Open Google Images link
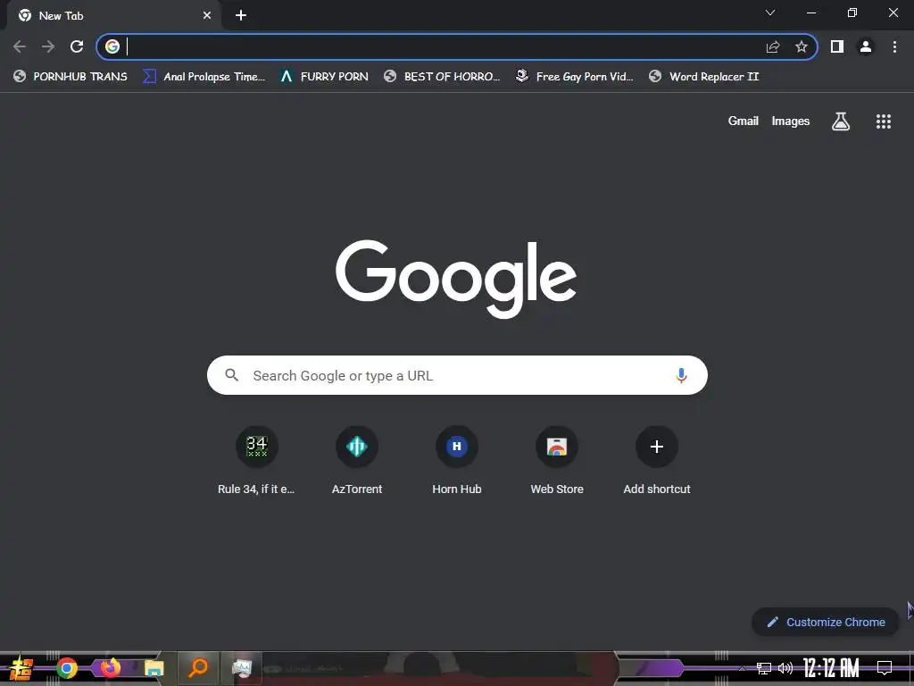 click(791, 121)
